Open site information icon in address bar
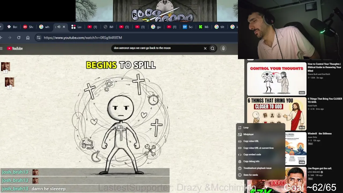 click(x=39, y=38)
